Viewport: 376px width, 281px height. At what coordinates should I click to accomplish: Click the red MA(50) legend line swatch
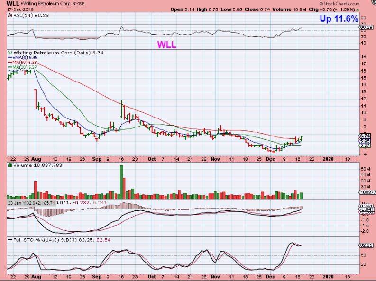(x=10, y=63)
